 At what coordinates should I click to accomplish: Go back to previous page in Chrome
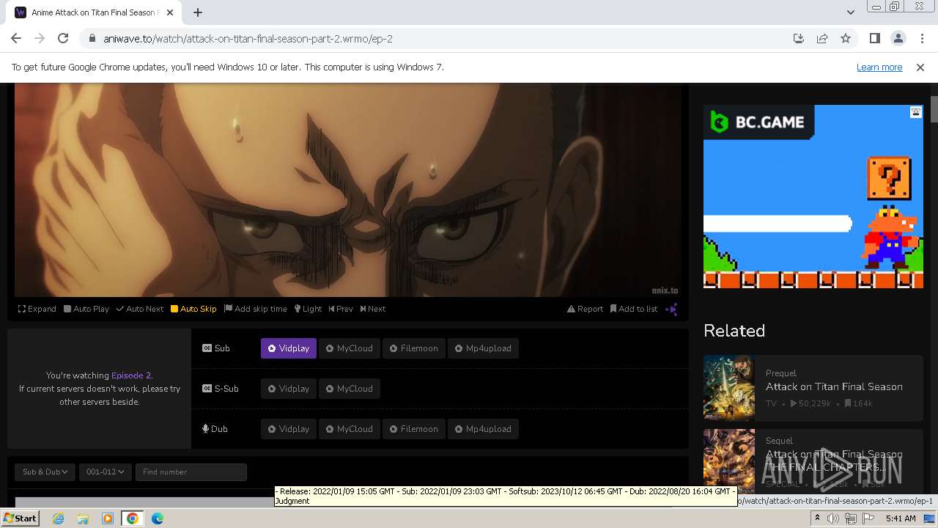16,38
